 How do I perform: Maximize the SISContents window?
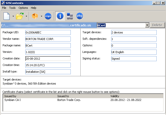click(x=158, y=3)
